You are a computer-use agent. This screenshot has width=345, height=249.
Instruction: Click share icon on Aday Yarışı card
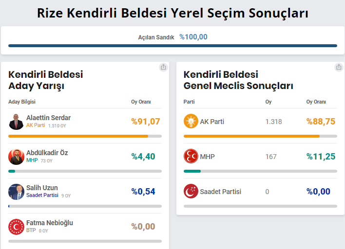pyautogui.click(x=163, y=67)
